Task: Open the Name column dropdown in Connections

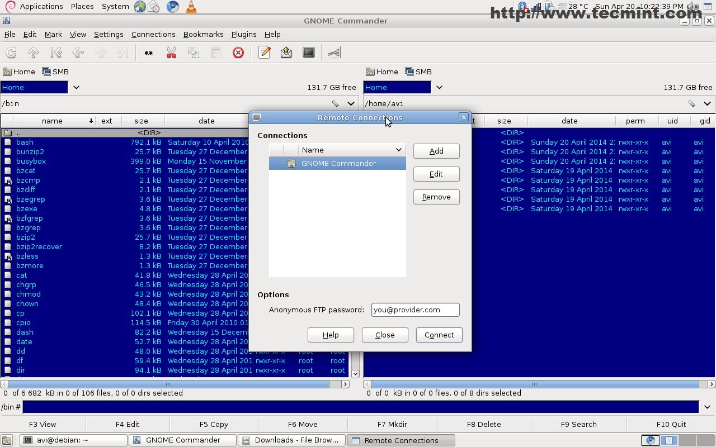Action: [x=398, y=150]
